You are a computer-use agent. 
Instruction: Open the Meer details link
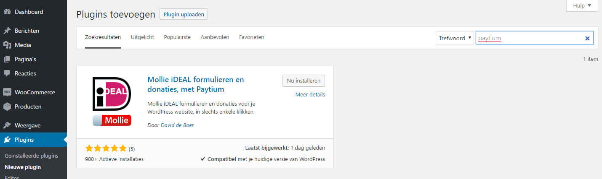[x=310, y=95]
